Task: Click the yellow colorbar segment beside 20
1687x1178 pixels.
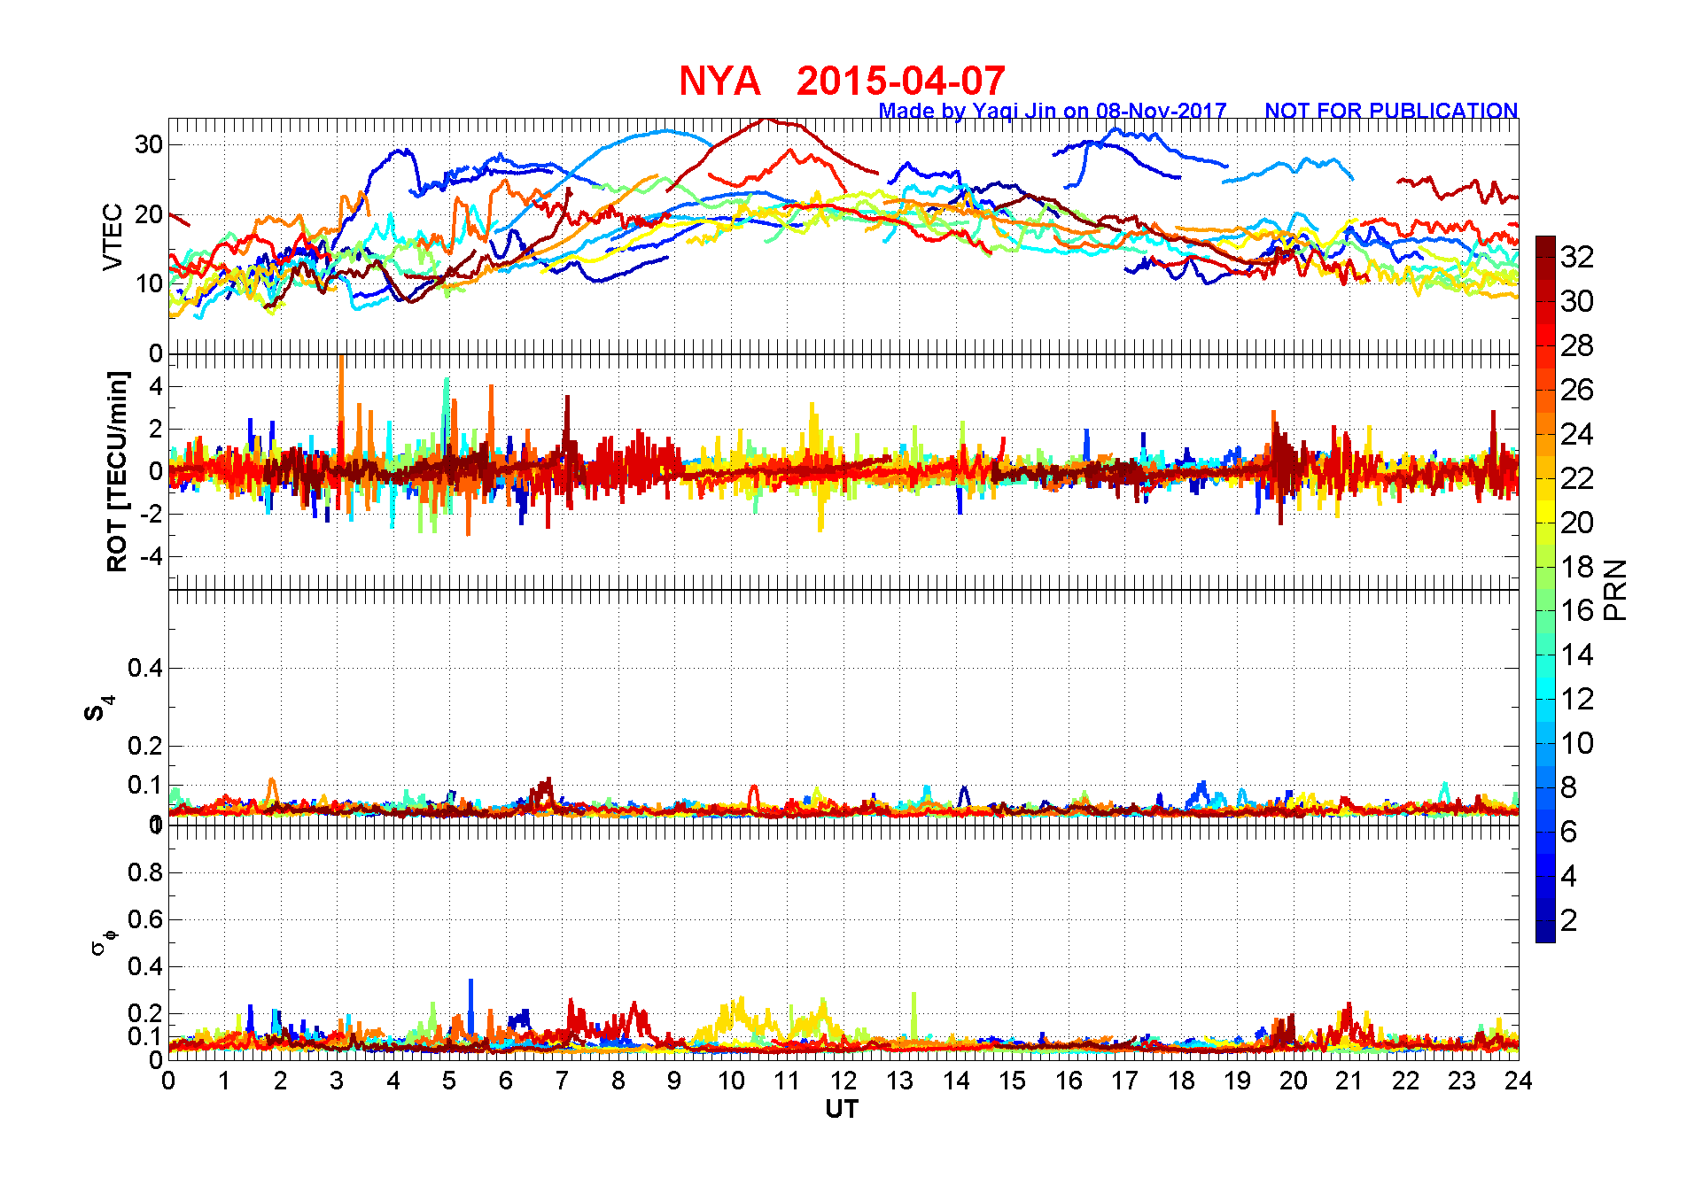Action: pyautogui.click(x=1545, y=512)
